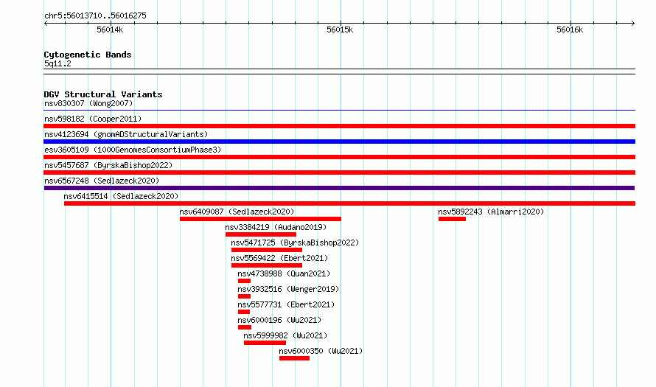The width and height of the screenshot is (656, 387).
Task: Open the nsv830307 (Wong2007) variant label
Action: (88, 103)
